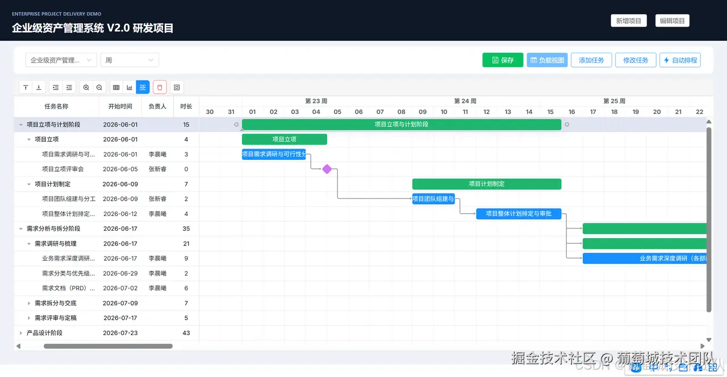Switch to chart-only view icon
727x377 pixels.
[129, 87]
